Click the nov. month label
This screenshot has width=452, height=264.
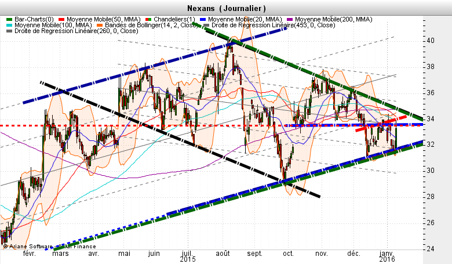[x=322, y=254]
